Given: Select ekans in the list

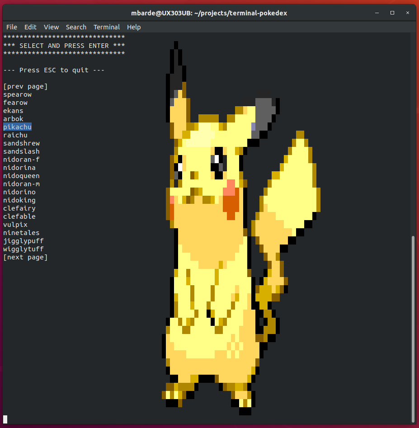Looking at the screenshot, I should click(14, 111).
